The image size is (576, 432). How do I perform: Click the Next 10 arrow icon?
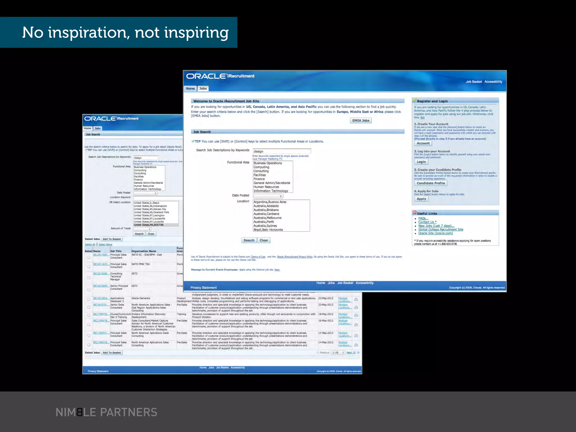coord(358,352)
